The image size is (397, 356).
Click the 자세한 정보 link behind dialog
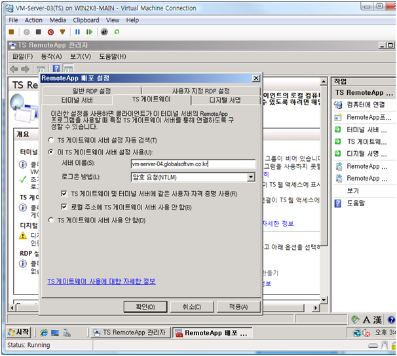point(278,224)
